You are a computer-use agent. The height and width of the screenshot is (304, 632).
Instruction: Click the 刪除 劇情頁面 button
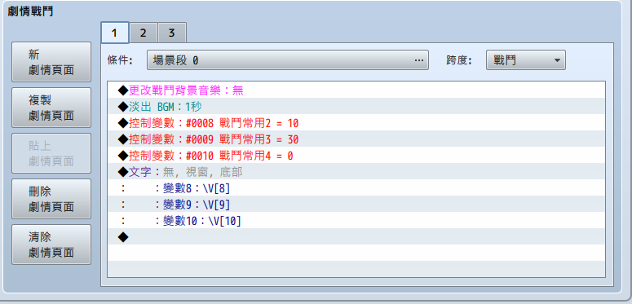click(51, 199)
